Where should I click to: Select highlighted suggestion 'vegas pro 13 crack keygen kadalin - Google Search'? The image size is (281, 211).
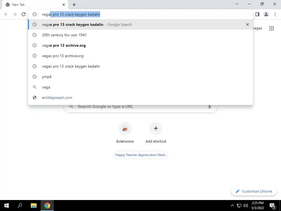140,24
